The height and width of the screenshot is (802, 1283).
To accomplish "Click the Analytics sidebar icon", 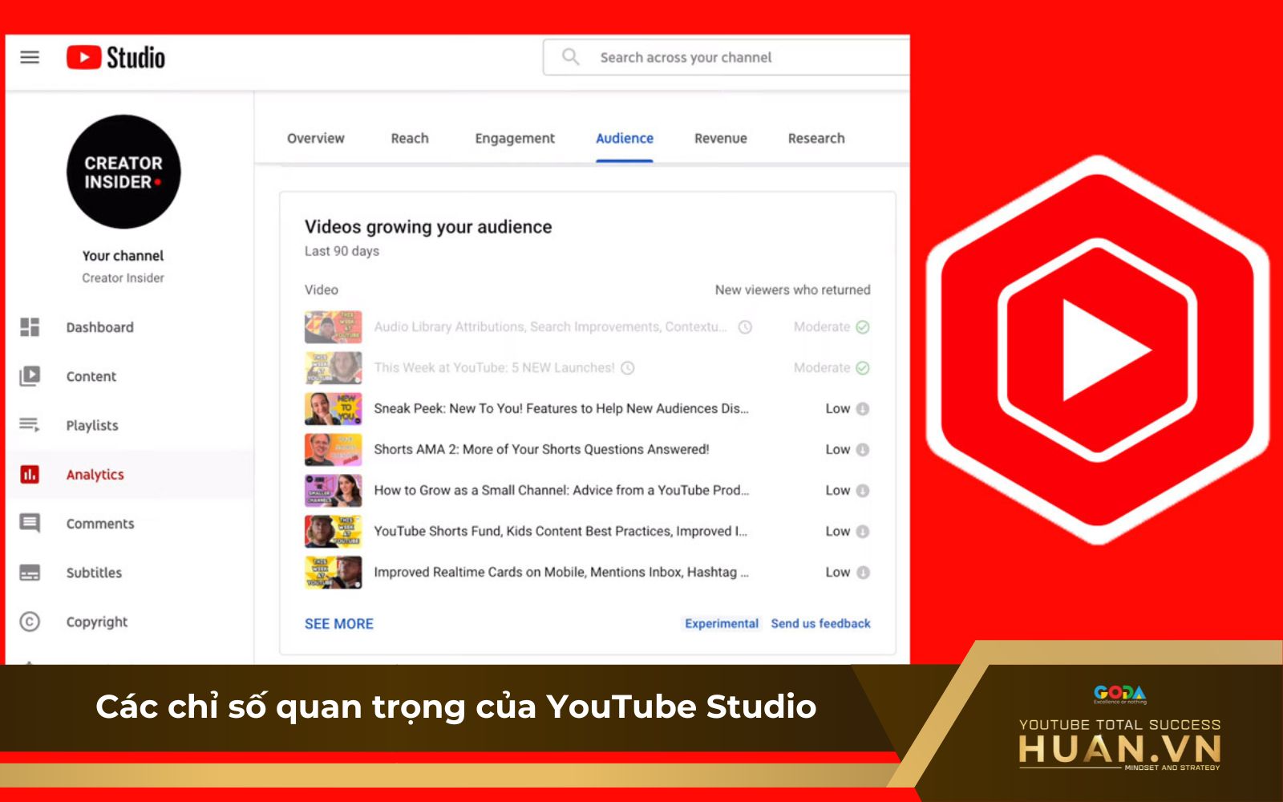I will [x=30, y=475].
